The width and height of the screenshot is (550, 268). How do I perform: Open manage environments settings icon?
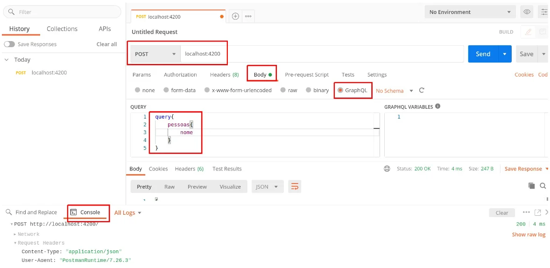point(544,12)
